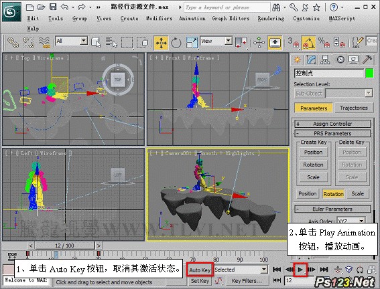The image size is (380, 289).
Task: Toggle Window/Crossing selection mode
Action: pos(143,43)
